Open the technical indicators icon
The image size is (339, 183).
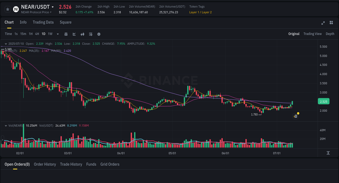point(82,34)
